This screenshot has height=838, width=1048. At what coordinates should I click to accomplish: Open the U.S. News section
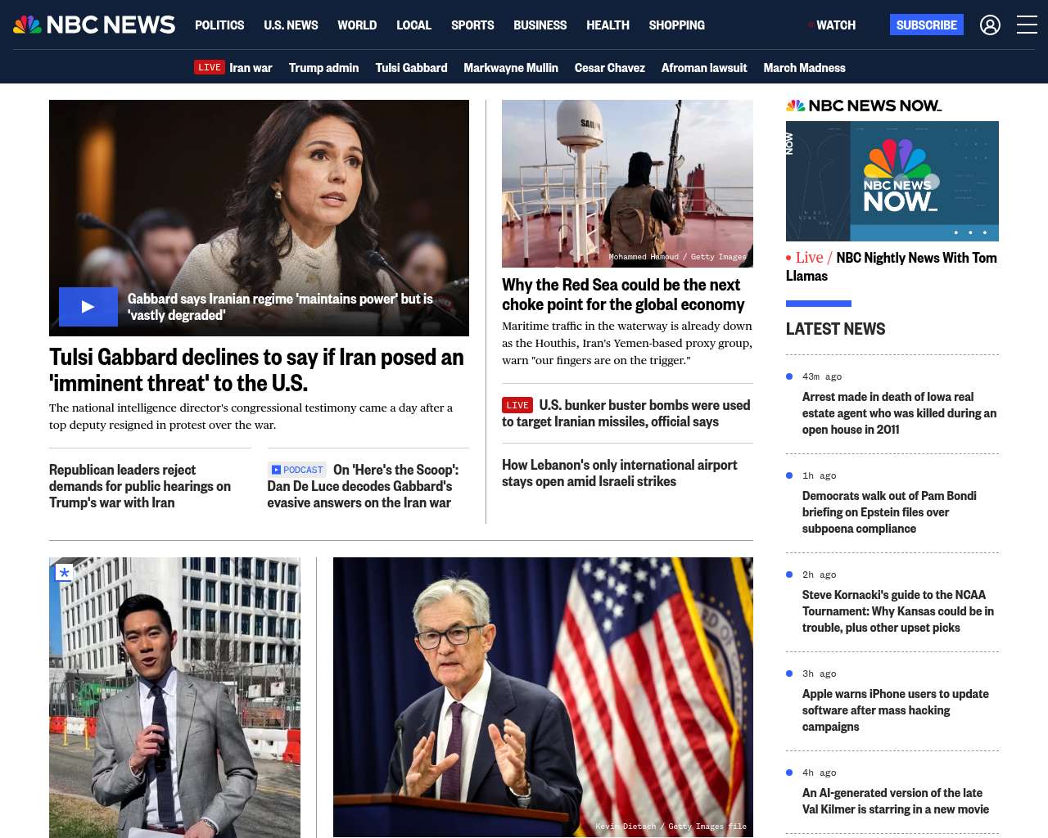291,25
